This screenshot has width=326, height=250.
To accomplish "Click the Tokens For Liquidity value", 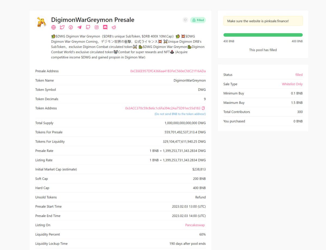I will [184, 141].
